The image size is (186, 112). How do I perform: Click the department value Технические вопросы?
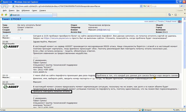coord(99,25)
